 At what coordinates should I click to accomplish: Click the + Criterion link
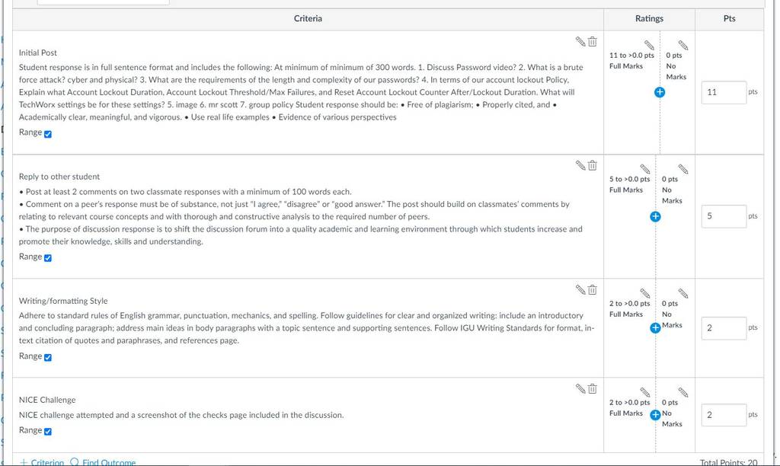pyautogui.click(x=42, y=462)
